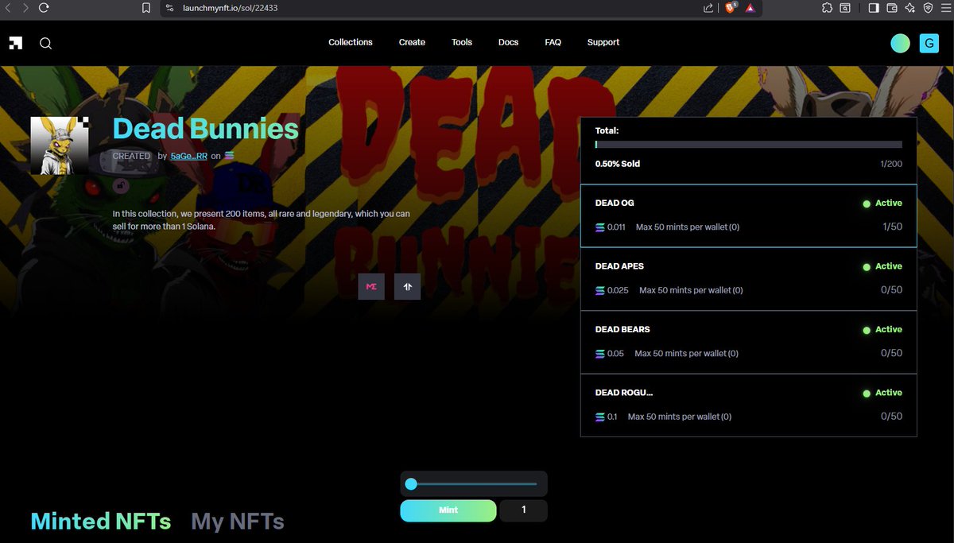Open Magic Eden marketplace icon button
Viewport: 954px width, 543px height.
coord(371,286)
